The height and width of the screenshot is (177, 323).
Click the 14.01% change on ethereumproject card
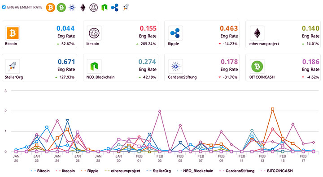click(313, 44)
